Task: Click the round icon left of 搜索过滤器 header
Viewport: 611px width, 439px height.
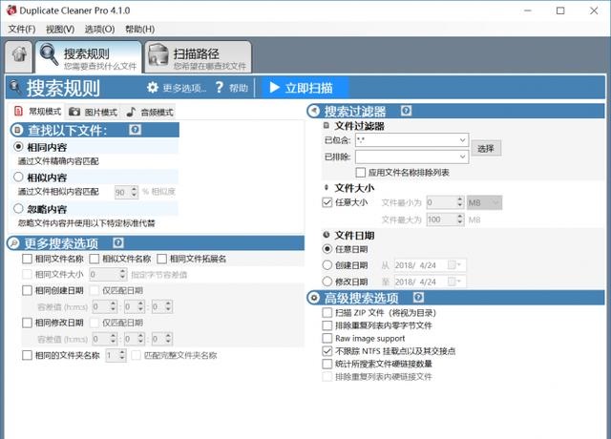Action: point(314,111)
